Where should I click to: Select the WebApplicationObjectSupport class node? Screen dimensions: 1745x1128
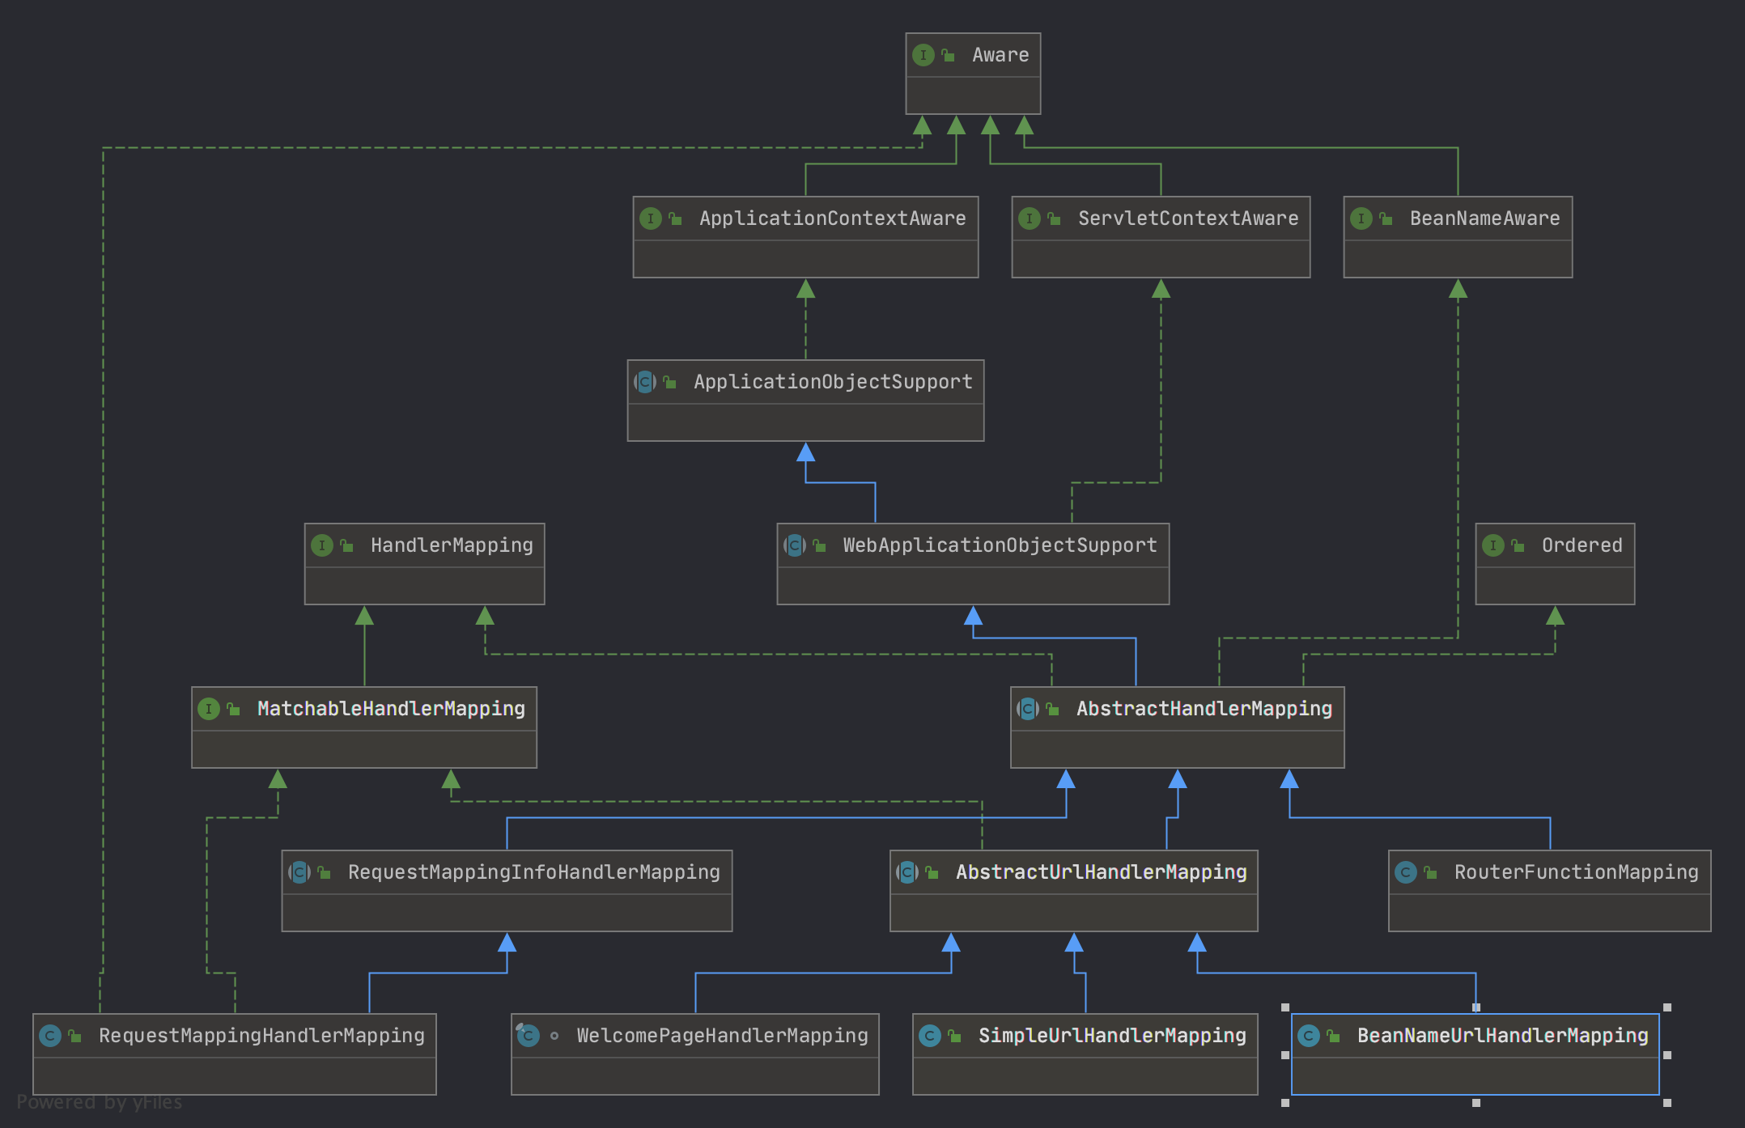[973, 564]
